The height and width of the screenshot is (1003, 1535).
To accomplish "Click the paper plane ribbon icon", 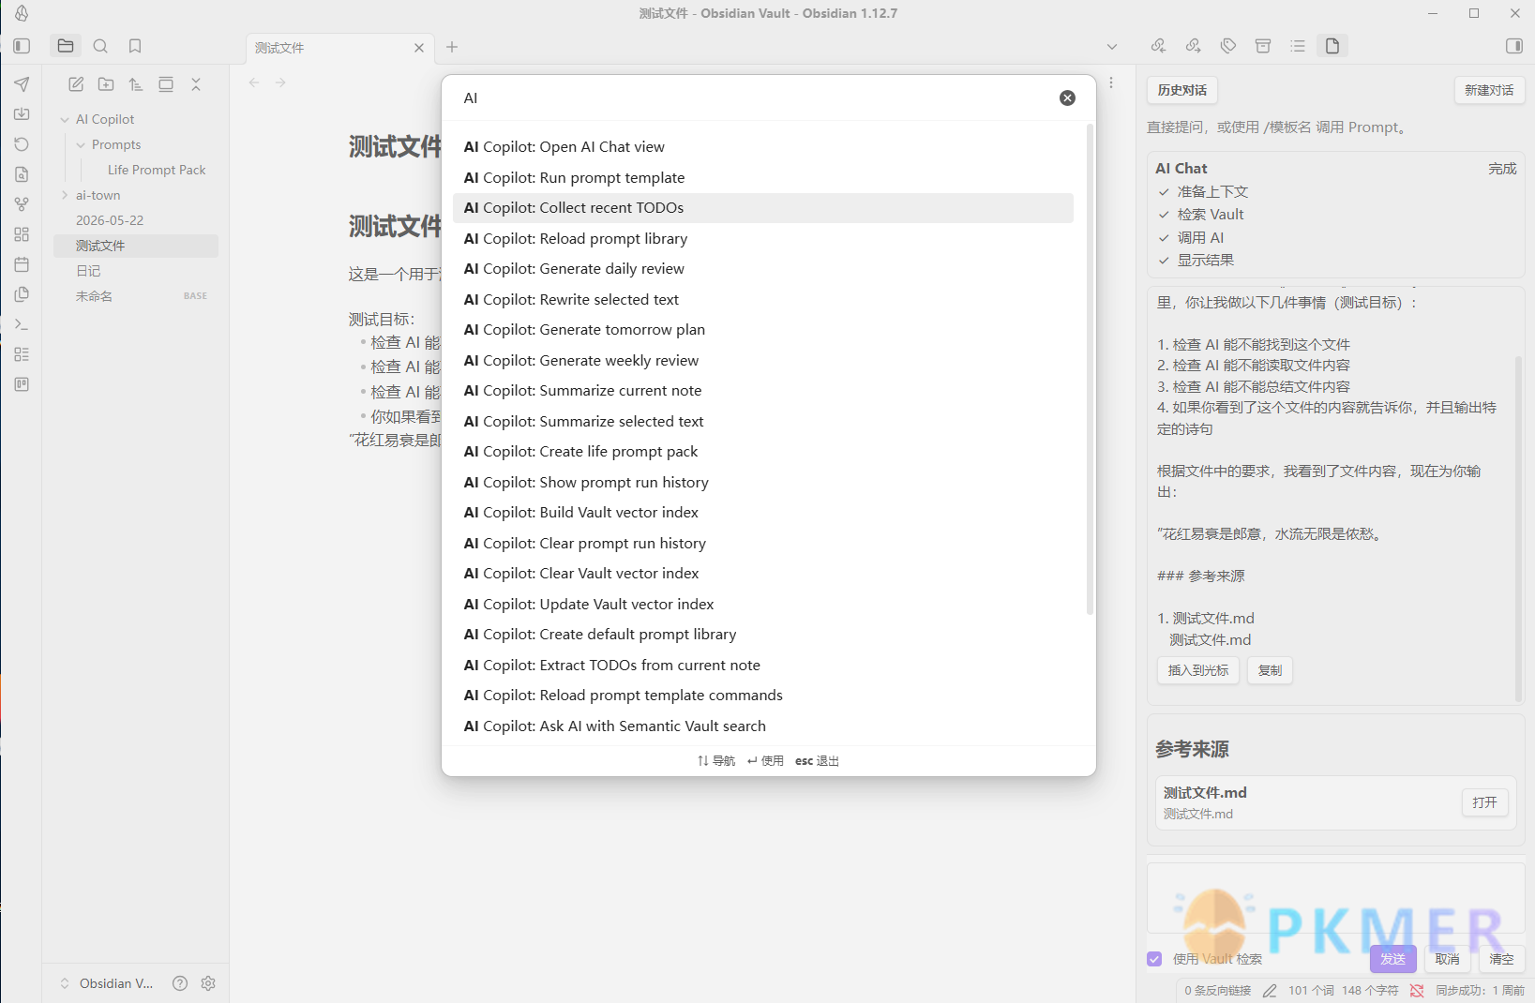I will tap(22, 84).
